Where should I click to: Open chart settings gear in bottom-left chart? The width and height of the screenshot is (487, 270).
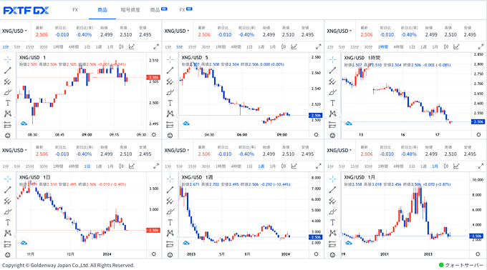coord(153,254)
